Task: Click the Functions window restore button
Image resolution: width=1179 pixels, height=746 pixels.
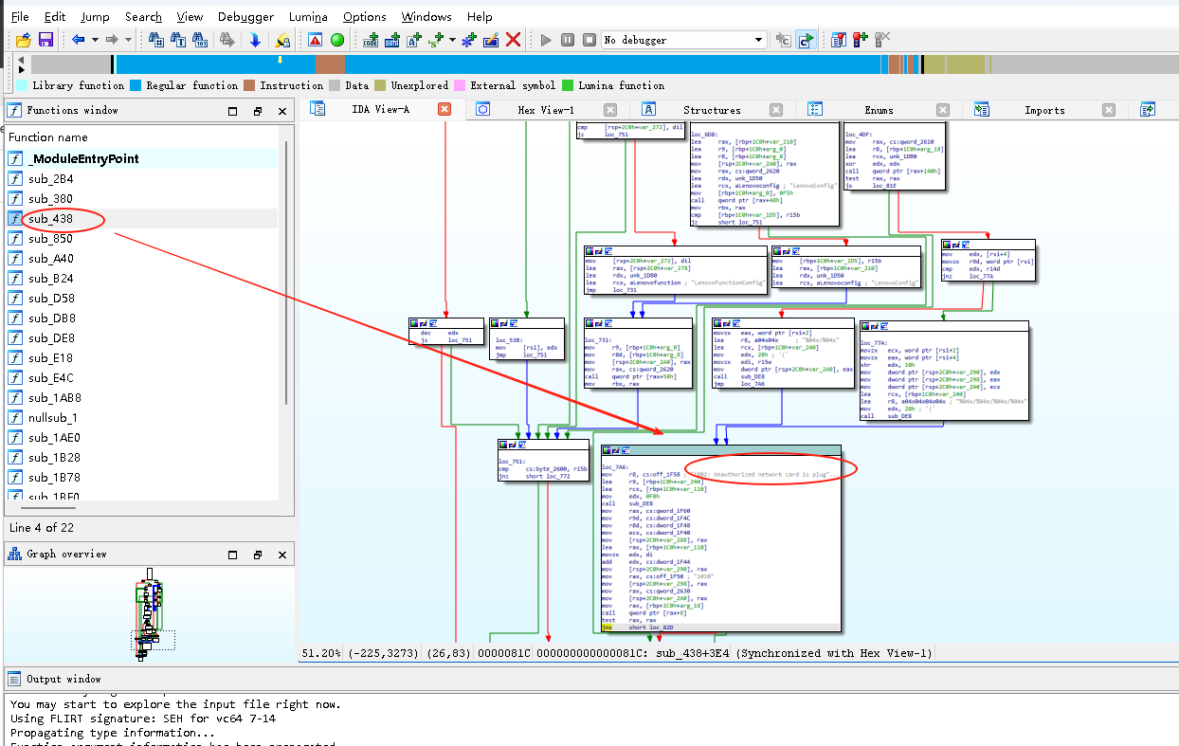Action: coord(258,111)
